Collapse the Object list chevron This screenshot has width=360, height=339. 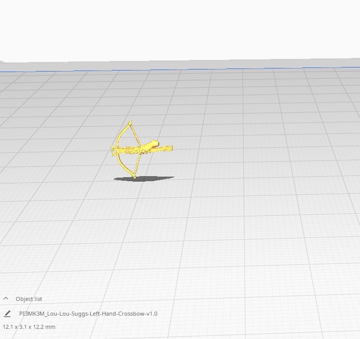[6, 298]
